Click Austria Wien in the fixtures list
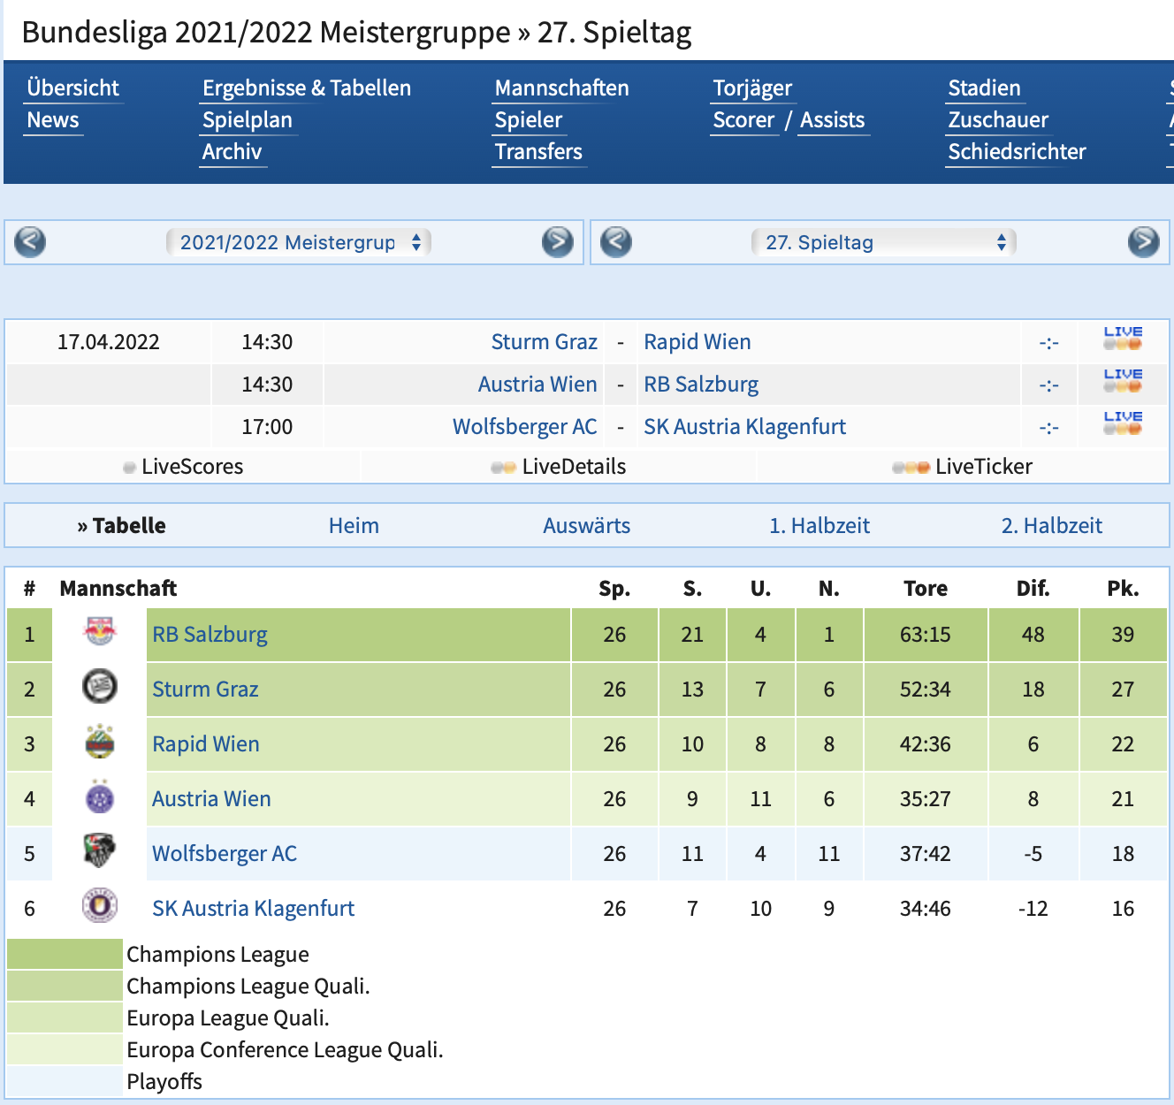The height and width of the screenshot is (1105, 1174). 537,385
